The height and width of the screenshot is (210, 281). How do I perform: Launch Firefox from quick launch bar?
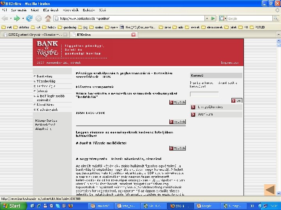pyautogui.click(x=70, y=206)
